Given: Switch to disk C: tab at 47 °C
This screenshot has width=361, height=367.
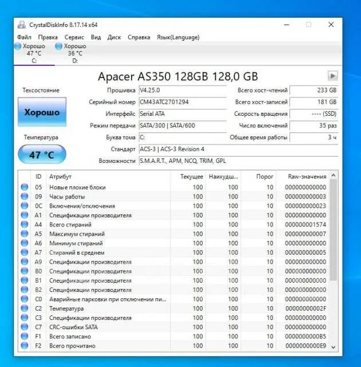Looking at the screenshot, I should click(x=34, y=53).
